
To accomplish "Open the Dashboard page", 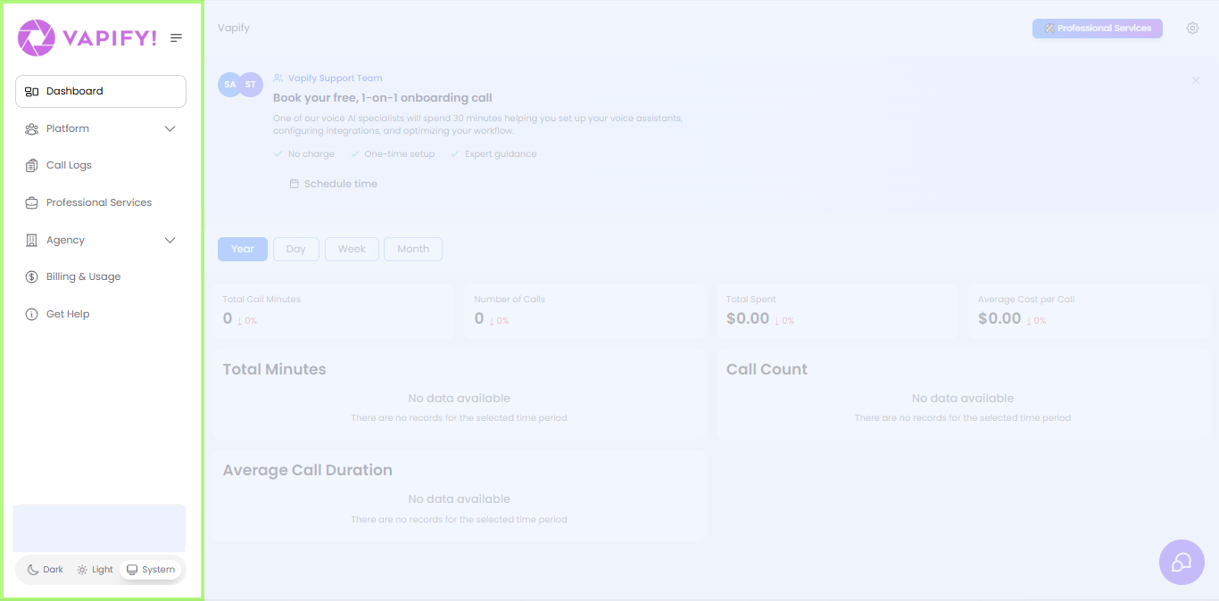I will (101, 91).
